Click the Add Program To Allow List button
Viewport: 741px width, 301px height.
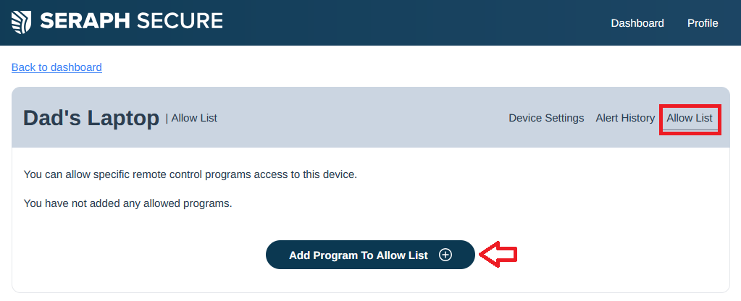(x=370, y=255)
